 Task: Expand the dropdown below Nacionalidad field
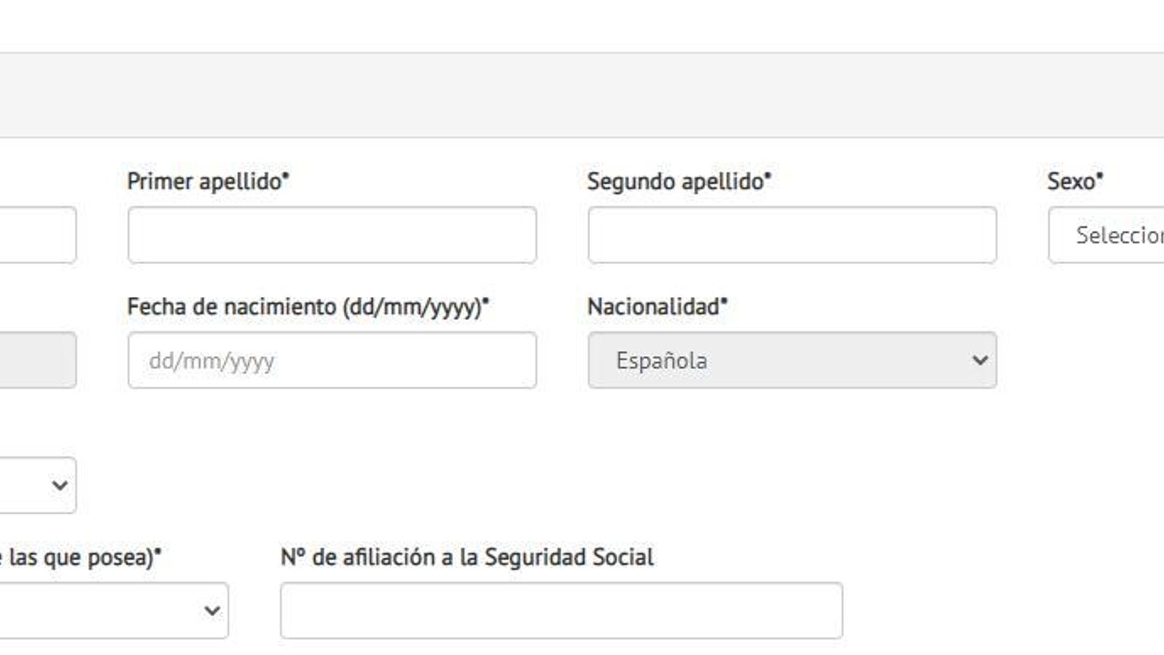[x=36, y=485]
